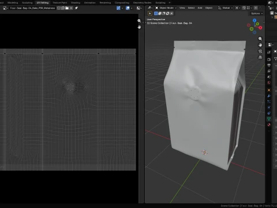Open the Object menu in 3D viewport
277x208 pixels.
(209, 8)
